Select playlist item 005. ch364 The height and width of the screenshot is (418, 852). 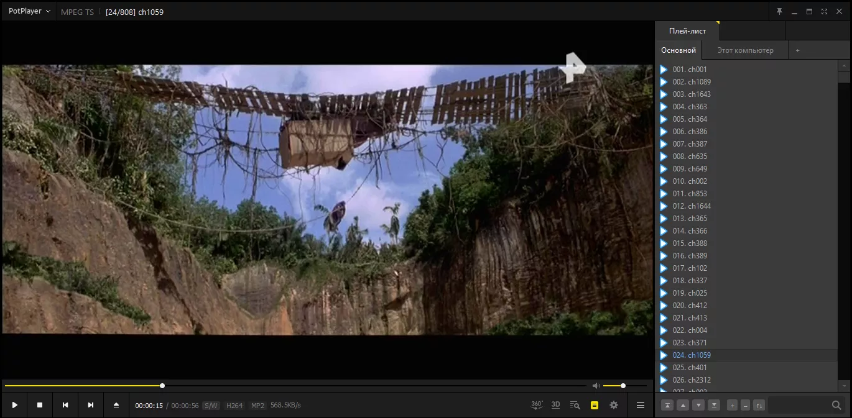747,119
